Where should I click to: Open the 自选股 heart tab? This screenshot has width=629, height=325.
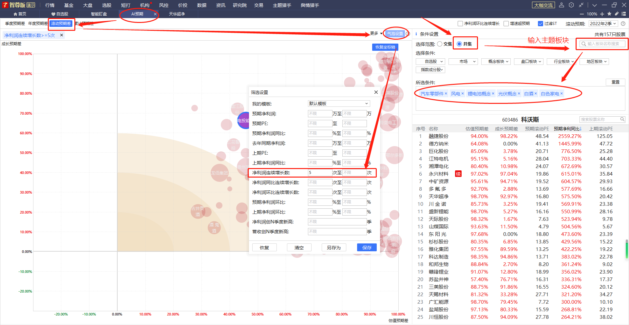pyautogui.click(x=60, y=14)
